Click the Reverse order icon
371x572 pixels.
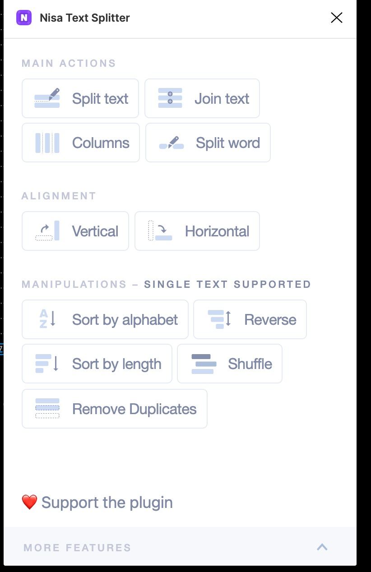click(219, 319)
